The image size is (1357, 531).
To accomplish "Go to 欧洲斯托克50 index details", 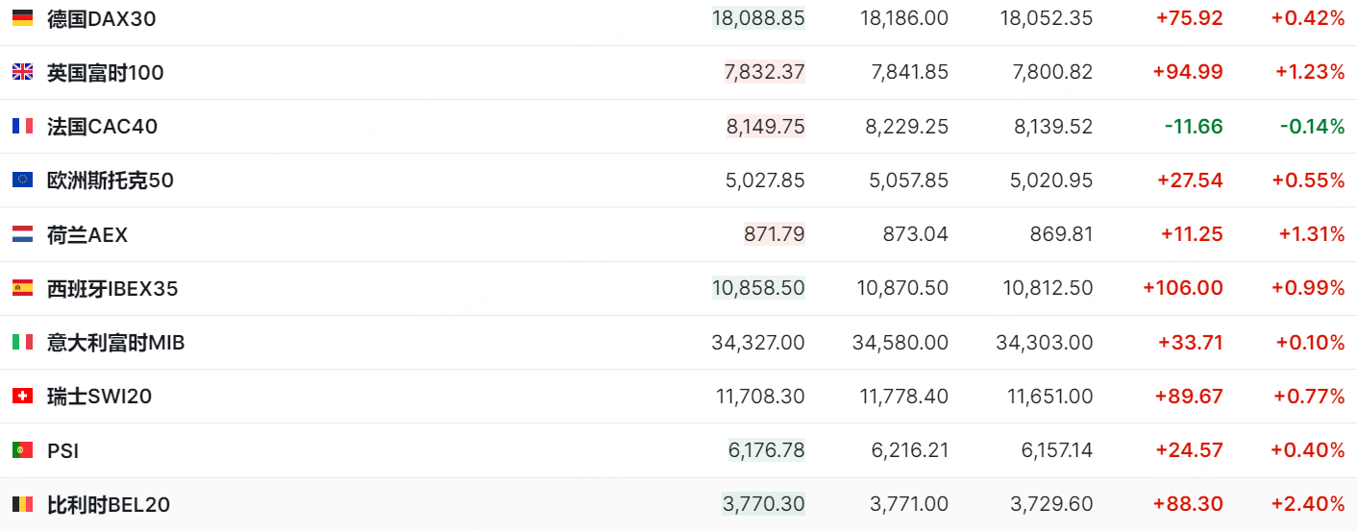I will click(x=110, y=180).
